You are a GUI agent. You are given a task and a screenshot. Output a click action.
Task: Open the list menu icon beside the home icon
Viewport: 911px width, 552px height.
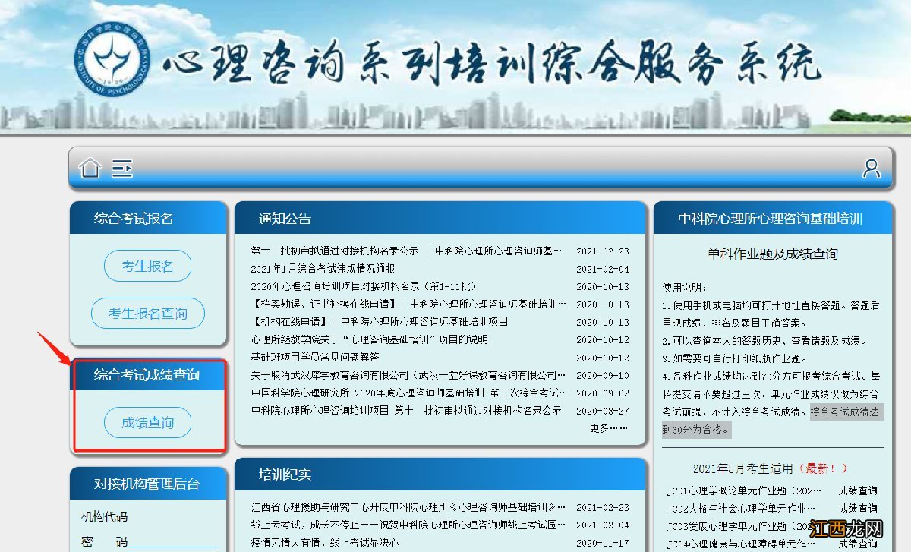121,169
